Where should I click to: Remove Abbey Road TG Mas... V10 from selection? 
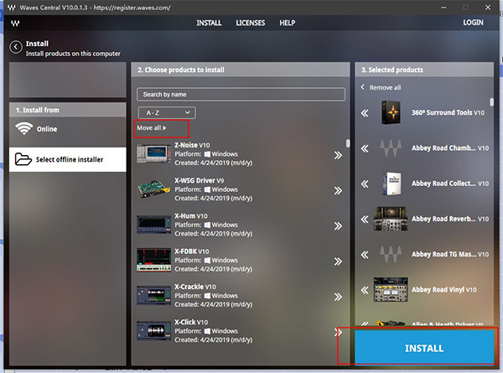365,255
